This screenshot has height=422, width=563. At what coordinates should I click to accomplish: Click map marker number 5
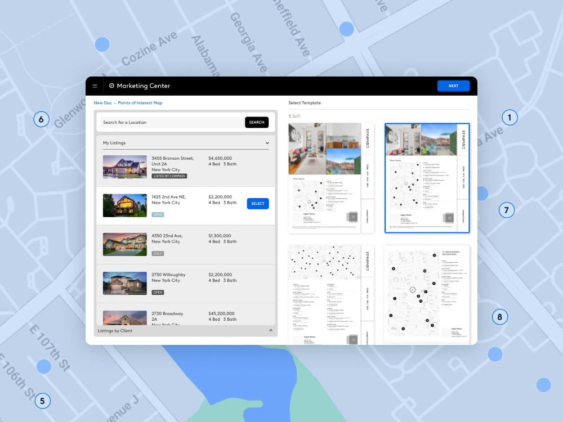click(42, 401)
